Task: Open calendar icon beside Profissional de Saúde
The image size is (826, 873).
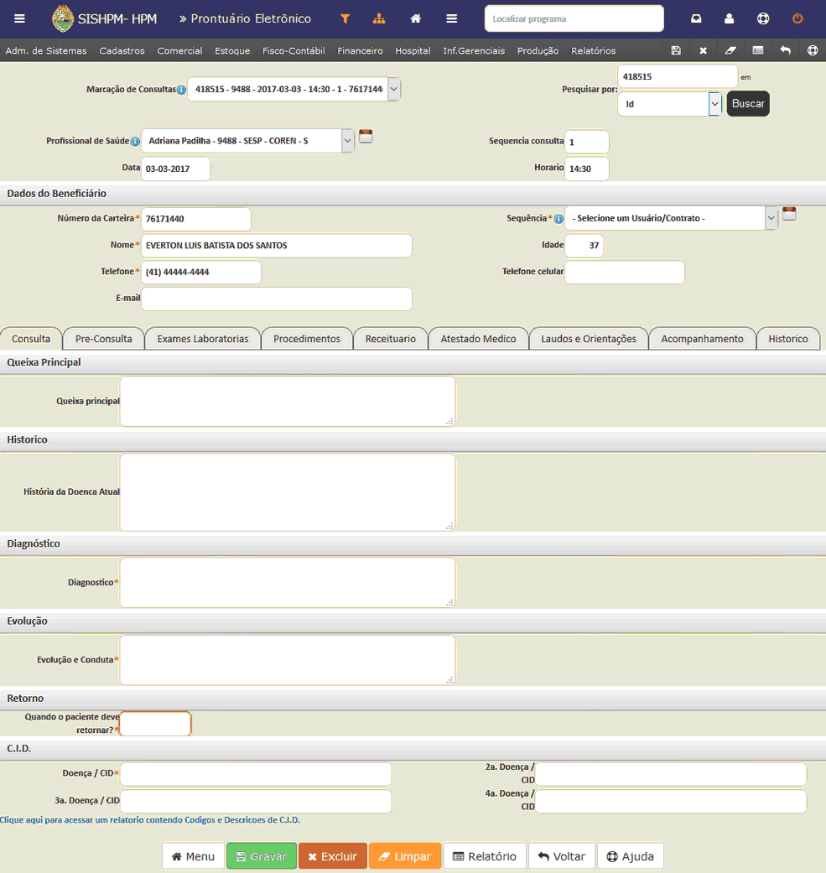Action: click(366, 136)
